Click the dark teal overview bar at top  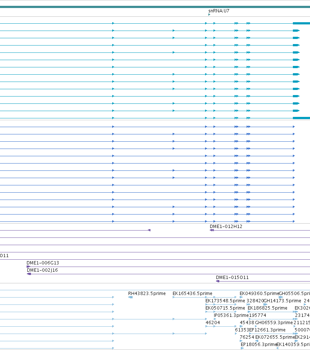click(x=155, y=7)
